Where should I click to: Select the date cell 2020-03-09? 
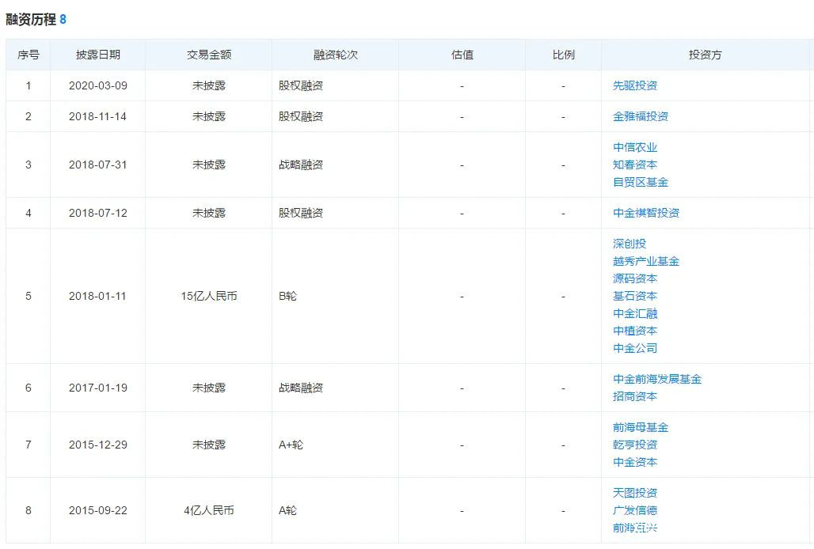(x=98, y=85)
